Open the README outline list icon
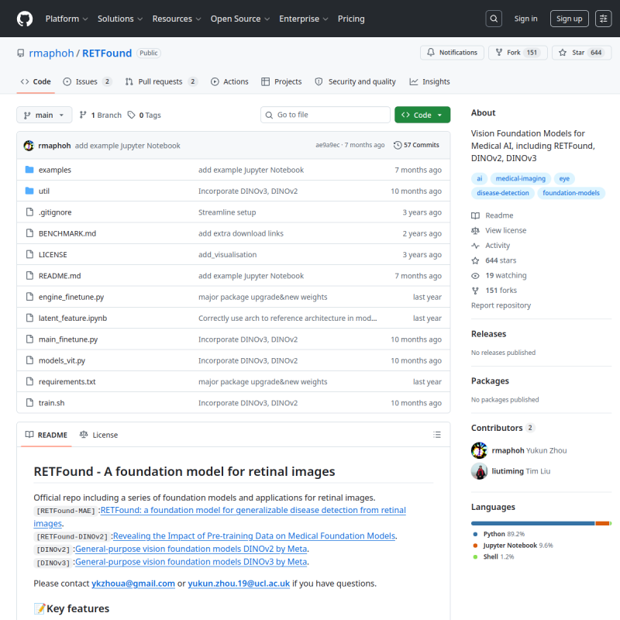620x620 pixels. tap(437, 435)
